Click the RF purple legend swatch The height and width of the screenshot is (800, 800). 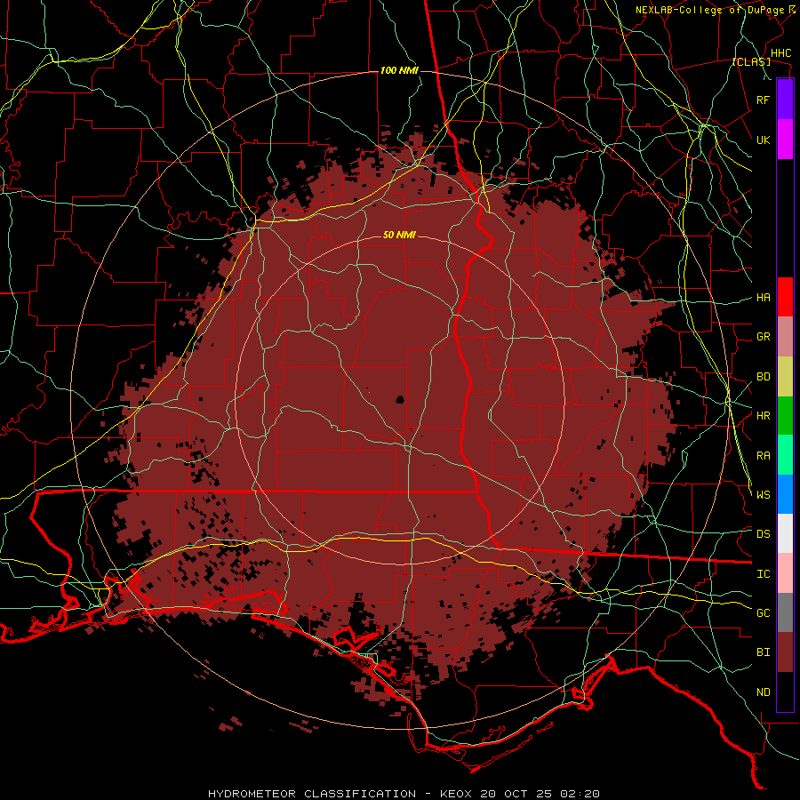[x=785, y=100]
